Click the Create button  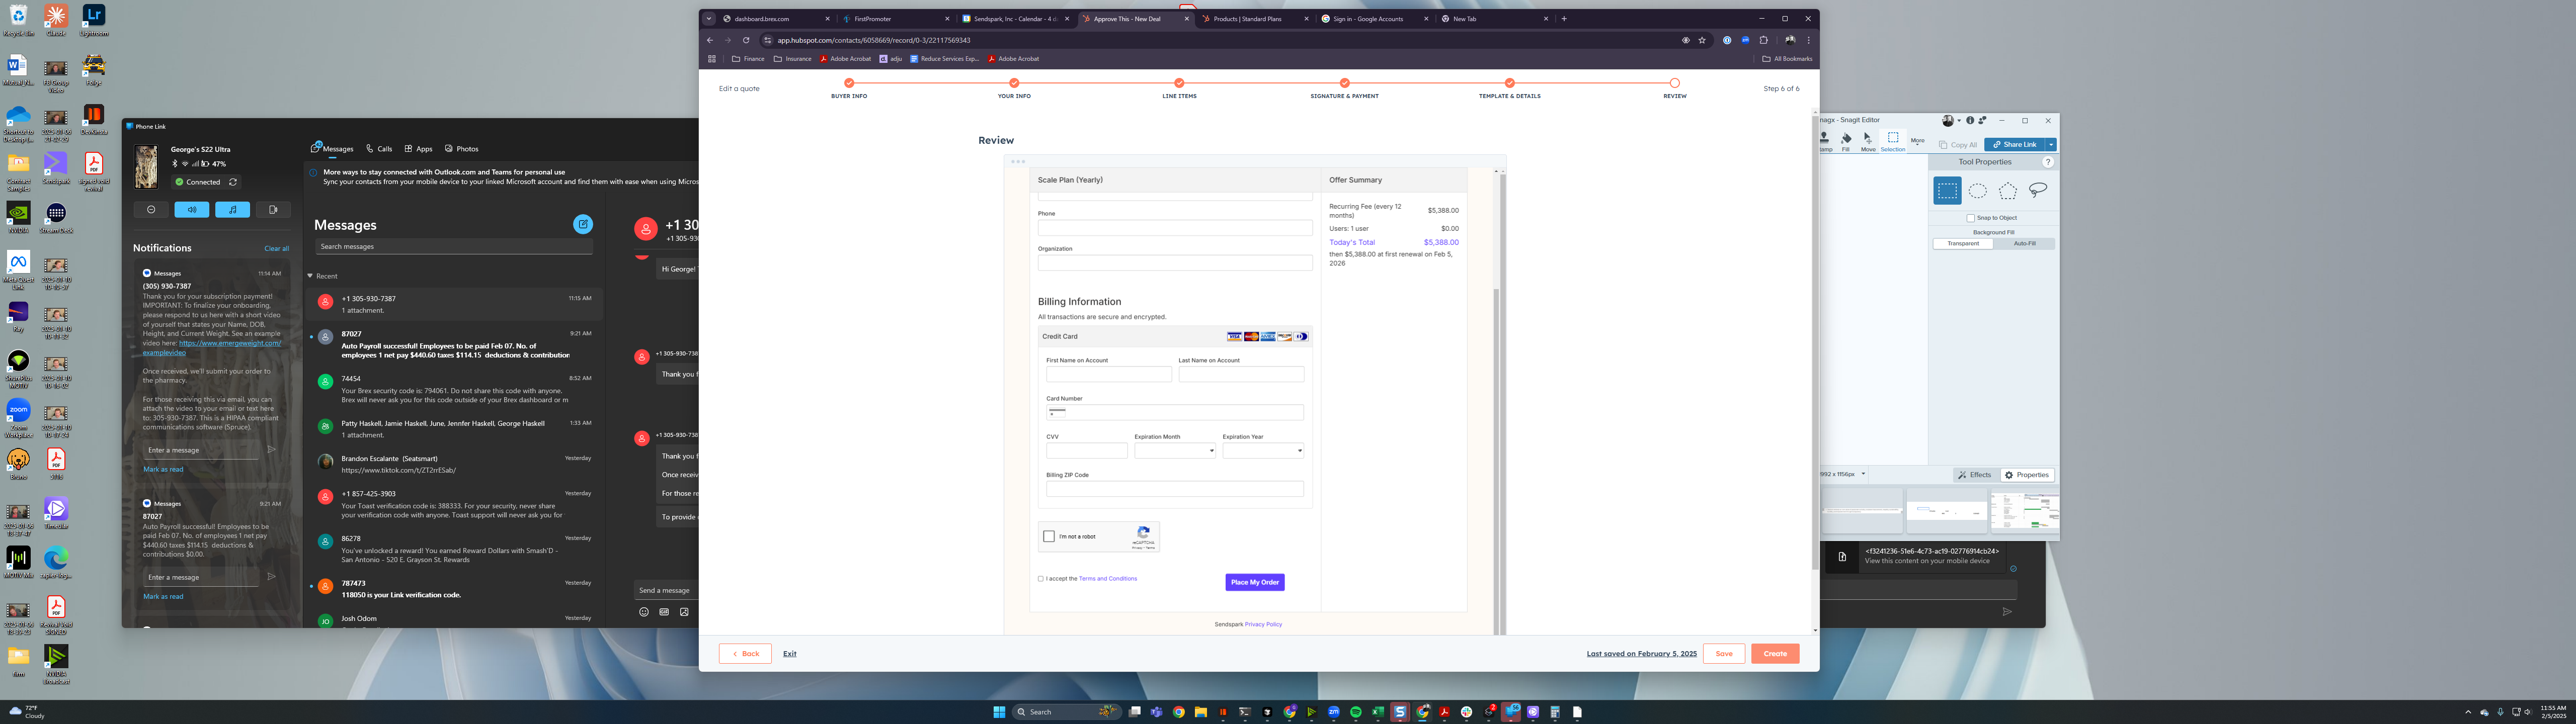[x=1775, y=654]
